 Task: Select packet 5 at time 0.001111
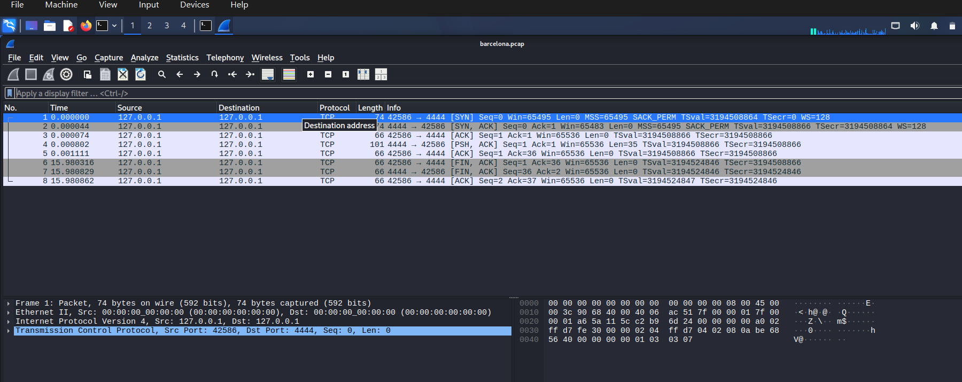point(483,154)
